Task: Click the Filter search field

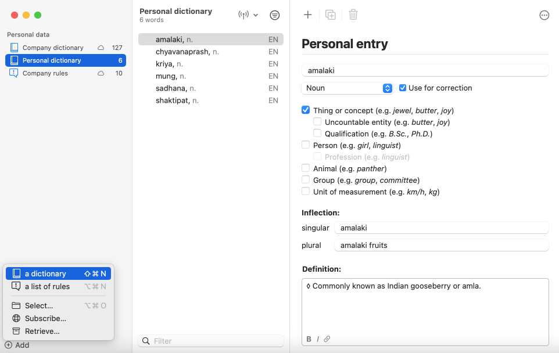Action: click(216, 341)
